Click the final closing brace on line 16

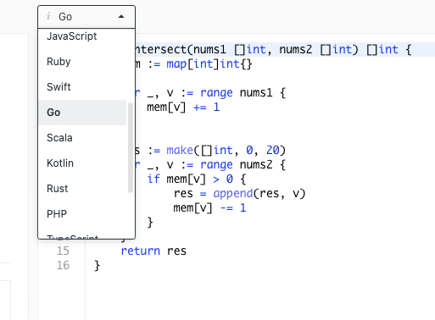(x=97, y=266)
